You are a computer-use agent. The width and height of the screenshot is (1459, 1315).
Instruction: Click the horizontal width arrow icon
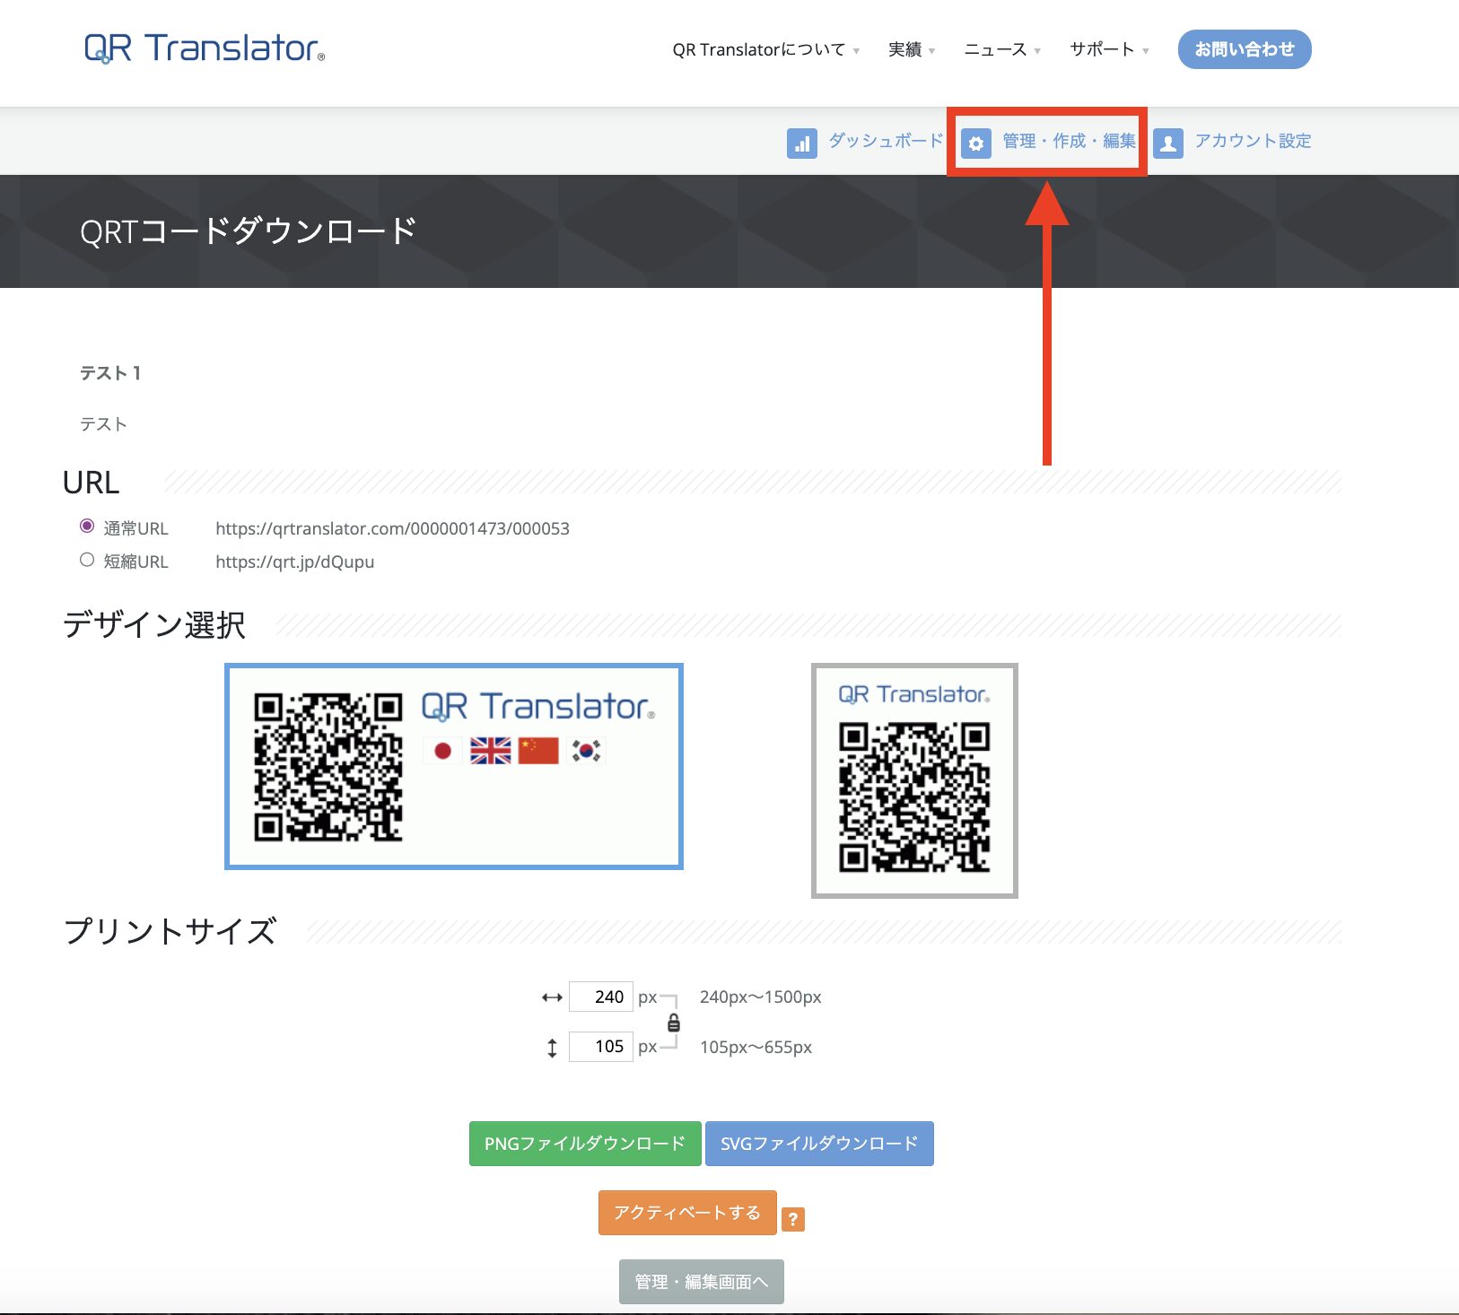pyautogui.click(x=552, y=997)
